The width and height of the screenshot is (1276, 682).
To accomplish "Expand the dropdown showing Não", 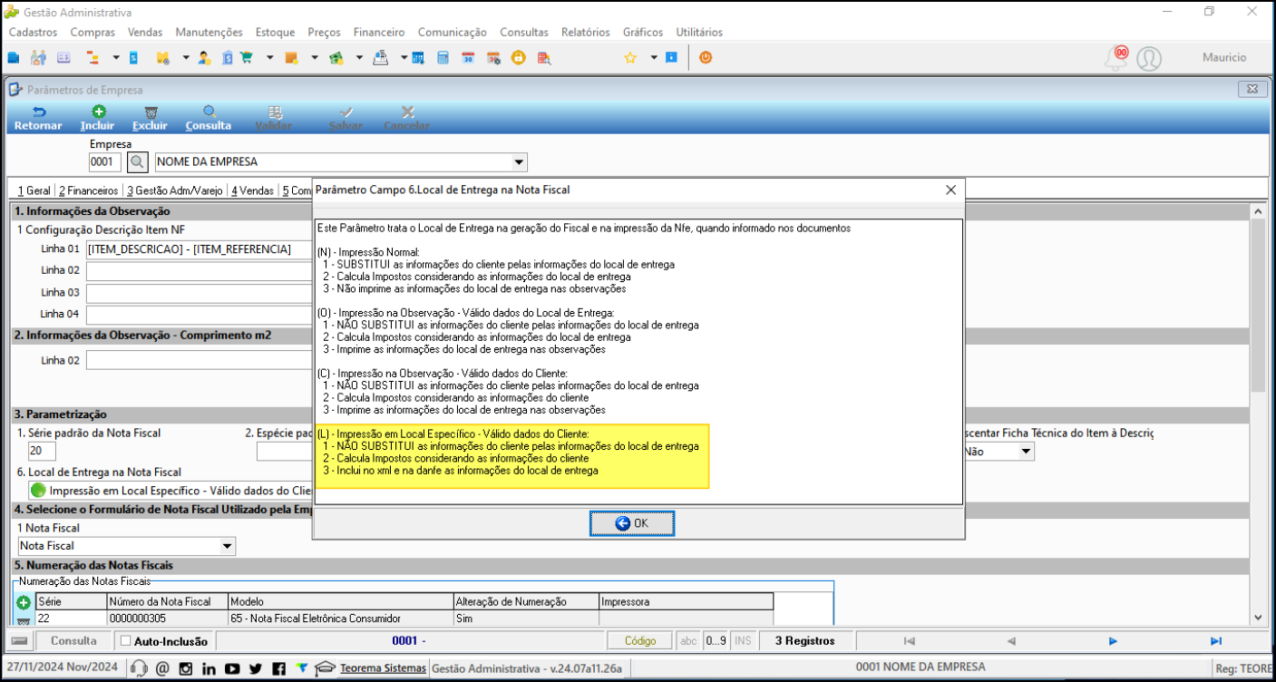I will [x=1026, y=452].
